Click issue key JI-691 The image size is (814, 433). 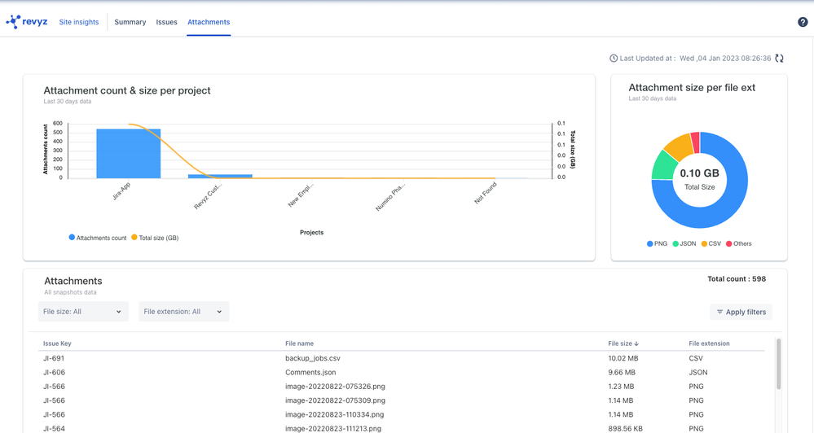click(x=54, y=358)
